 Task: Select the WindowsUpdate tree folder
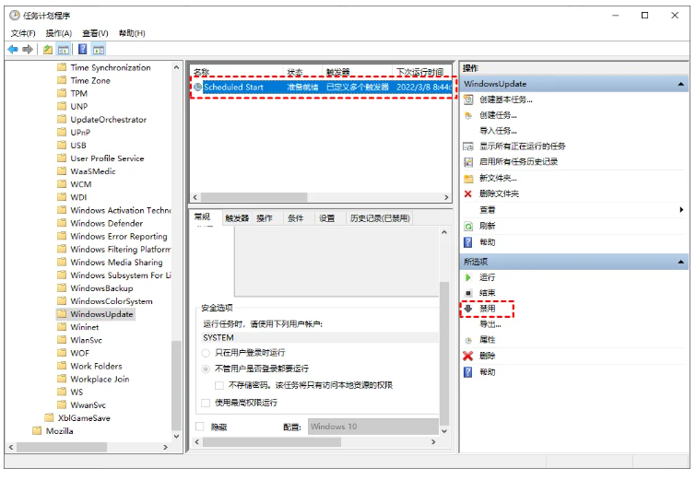pyautogui.click(x=96, y=314)
